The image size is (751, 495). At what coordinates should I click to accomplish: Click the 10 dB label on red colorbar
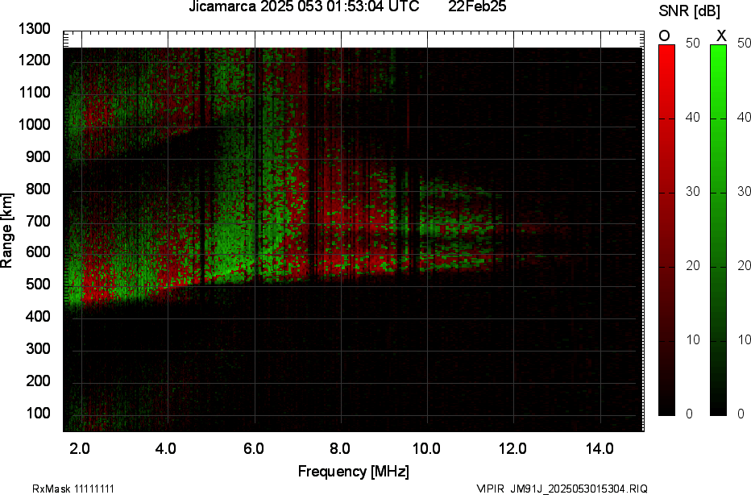tap(692, 340)
